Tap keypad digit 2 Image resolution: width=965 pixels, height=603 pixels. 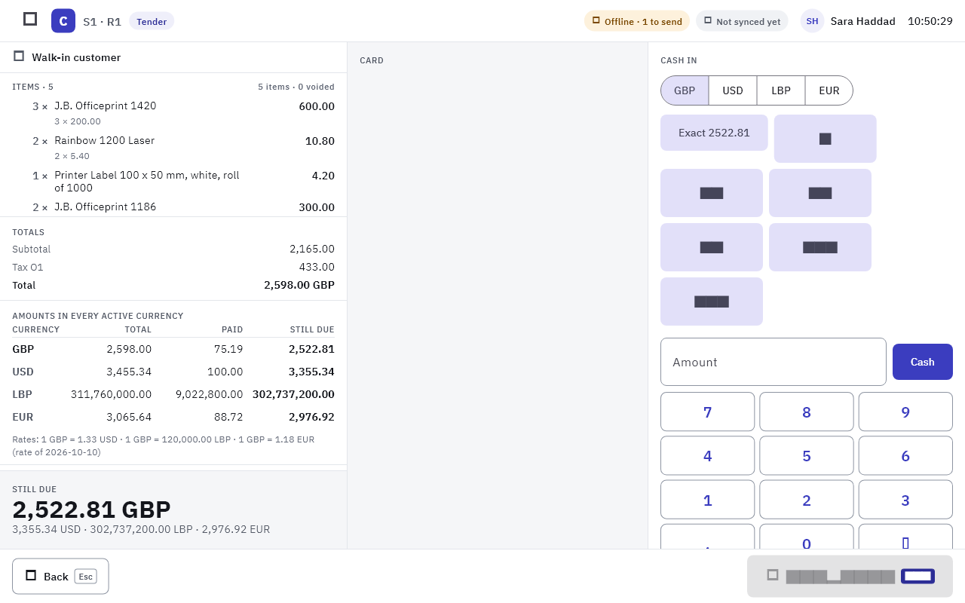807,500
